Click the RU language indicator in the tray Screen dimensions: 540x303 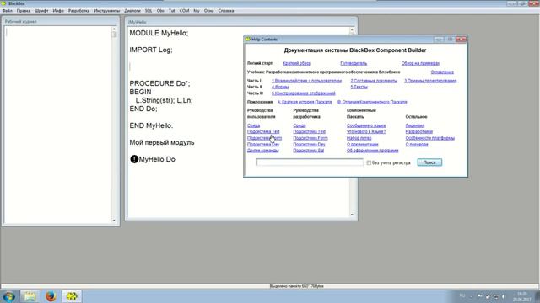click(462, 295)
